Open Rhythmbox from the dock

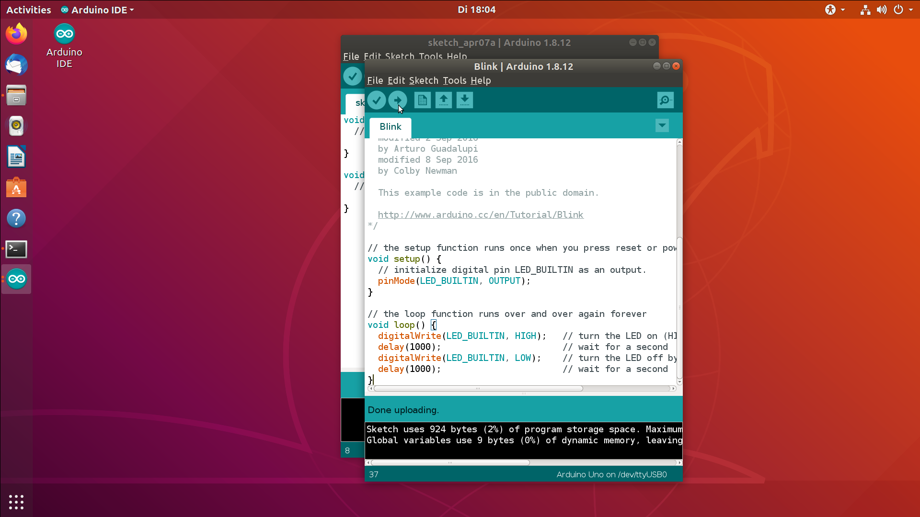[16, 126]
